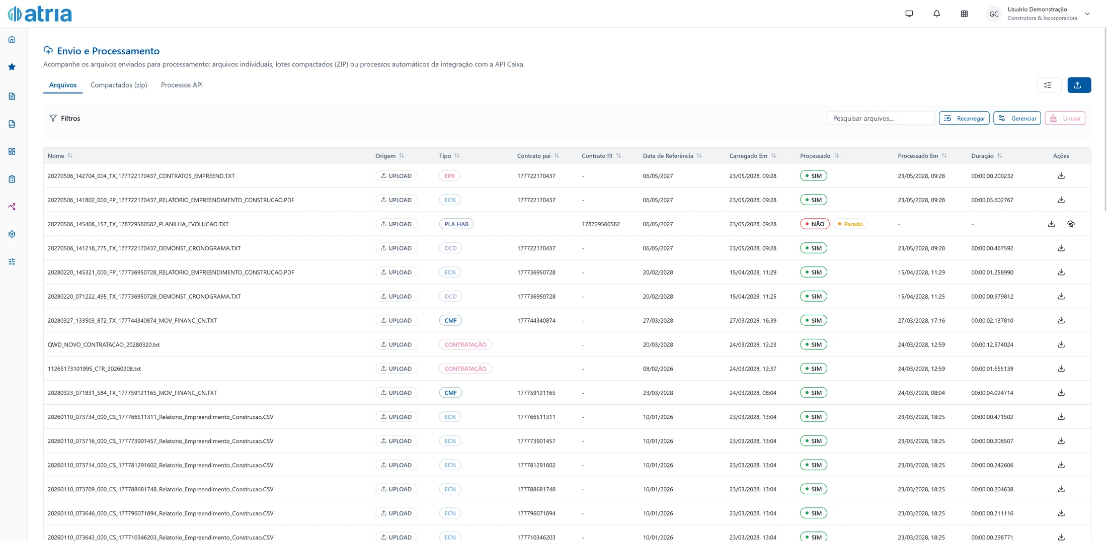Image resolution: width=1107 pixels, height=541 pixels.
Task: Download the QWD_NOVO_CONTRATACAO_20280320.txt file
Action: pos(1061,344)
